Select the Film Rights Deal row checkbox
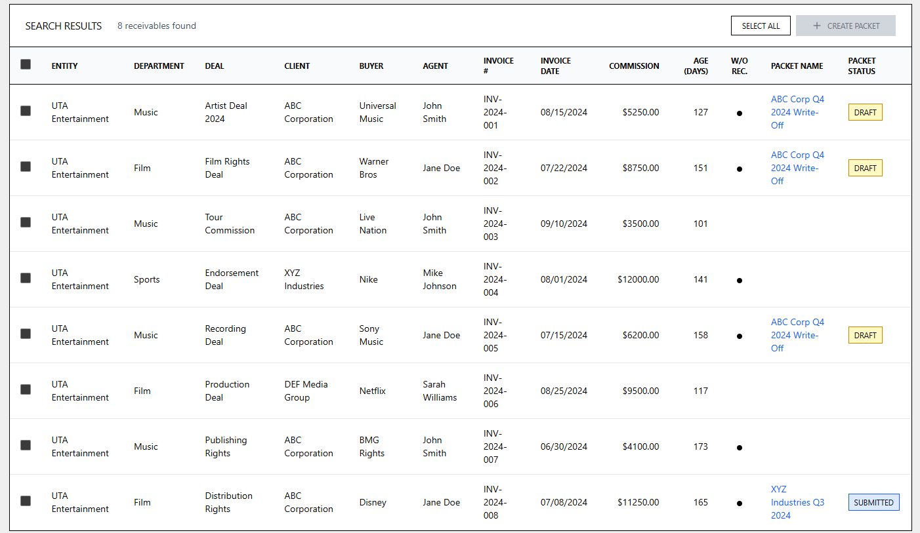920x533 pixels. point(26,167)
